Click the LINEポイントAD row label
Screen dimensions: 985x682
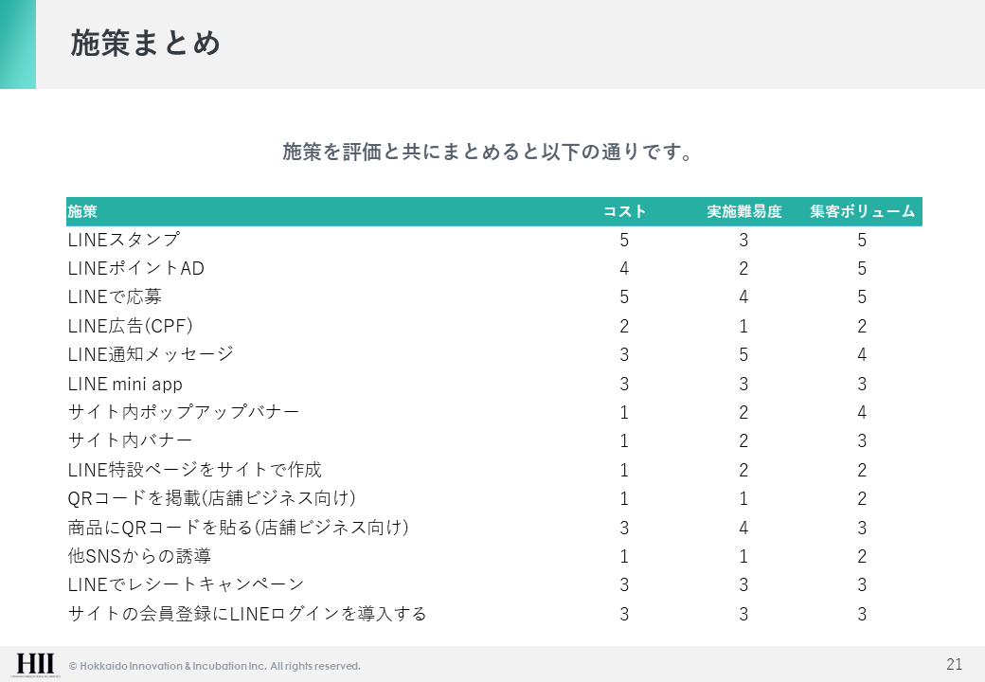tap(136, 269)
